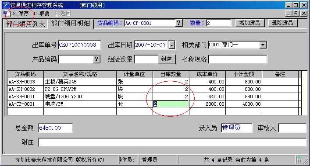Select the 主板/精英945 table row

pyautogui.click(x=153, y=82)
